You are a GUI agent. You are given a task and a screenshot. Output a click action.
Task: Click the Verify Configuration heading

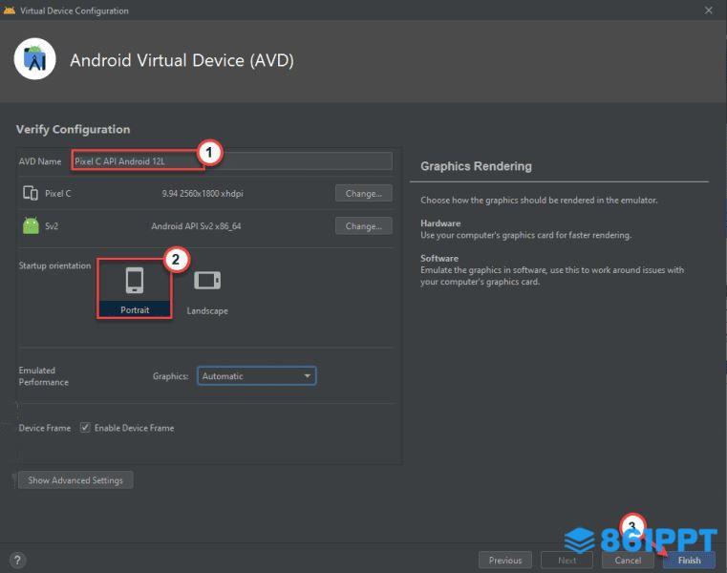coord(74,129)
